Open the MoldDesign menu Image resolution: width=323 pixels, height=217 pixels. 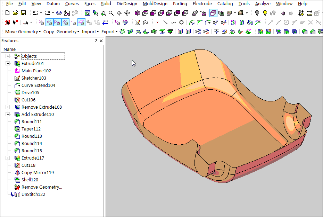tap(155, 4)
